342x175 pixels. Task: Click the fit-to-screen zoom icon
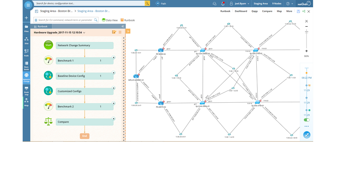pyautogui.click(x=306, y=21)
